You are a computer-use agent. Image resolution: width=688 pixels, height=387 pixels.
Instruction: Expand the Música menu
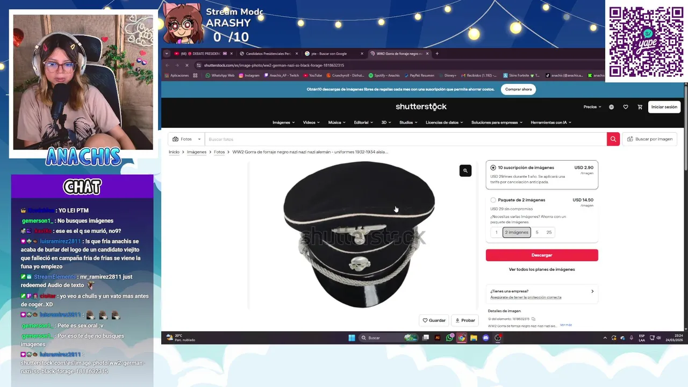coord(337,123)
